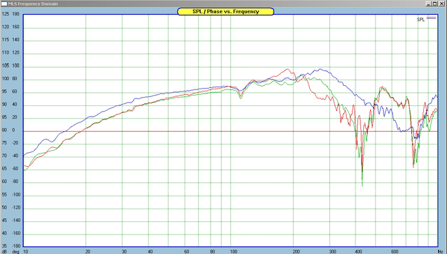Select the red SPL legend line
This screenshot has width=447, height=254.
click(431, 17)
